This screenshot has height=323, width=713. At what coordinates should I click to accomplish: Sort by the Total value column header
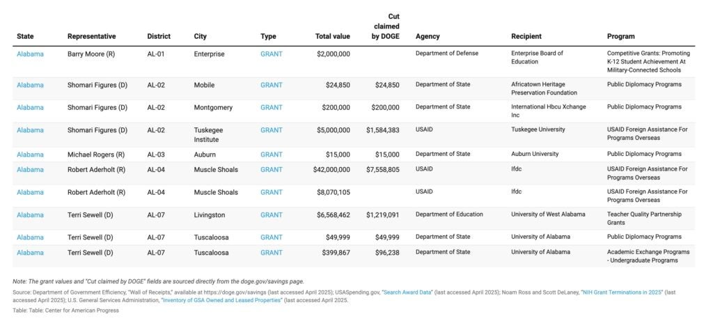(x=333, y=36)
